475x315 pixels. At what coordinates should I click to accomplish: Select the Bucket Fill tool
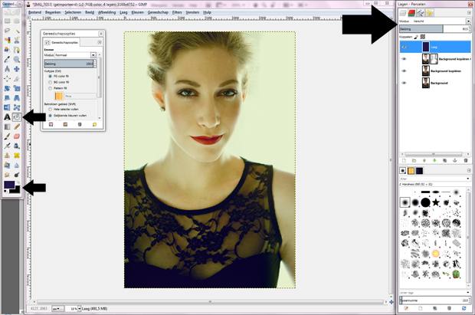[x=17, y=117]
